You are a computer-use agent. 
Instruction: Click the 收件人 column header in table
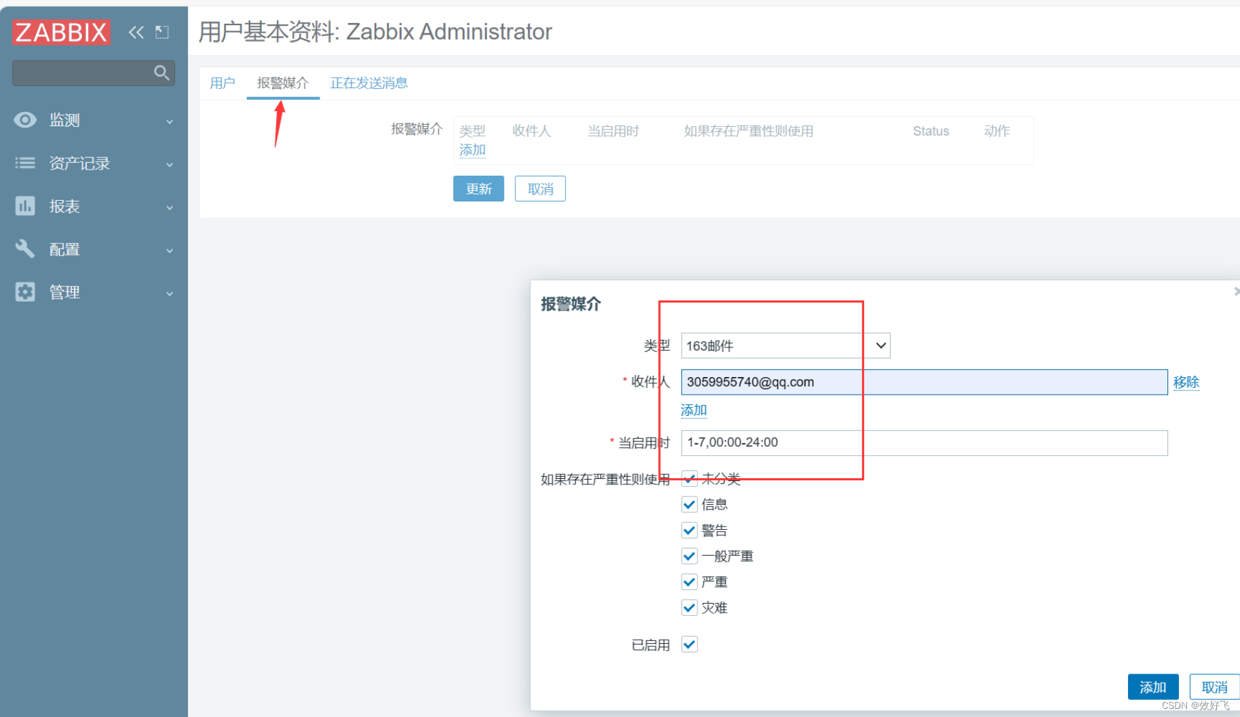point(531,131)
